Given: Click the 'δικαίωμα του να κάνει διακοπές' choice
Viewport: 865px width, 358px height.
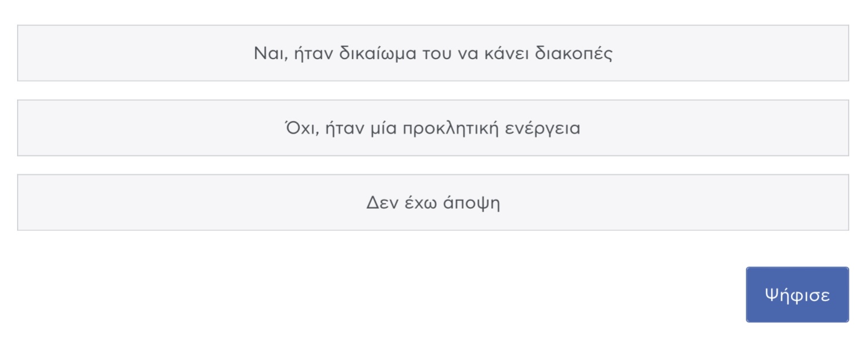Looking at the screenshot, I should 433,53.
